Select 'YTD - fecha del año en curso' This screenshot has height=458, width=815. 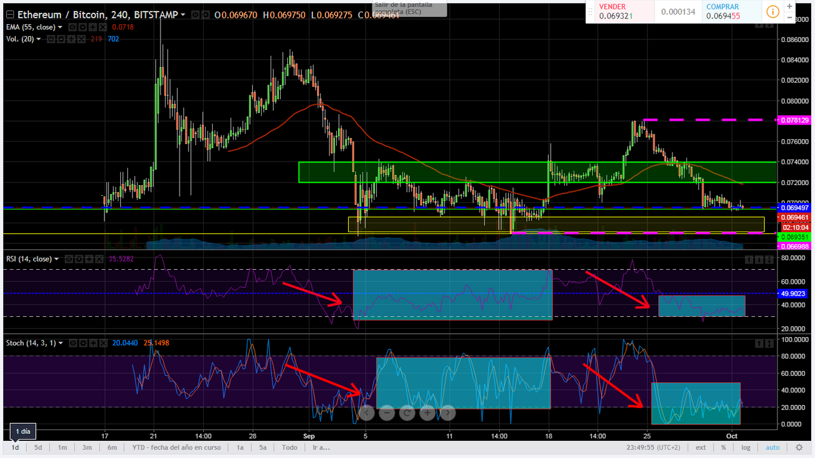176,447
